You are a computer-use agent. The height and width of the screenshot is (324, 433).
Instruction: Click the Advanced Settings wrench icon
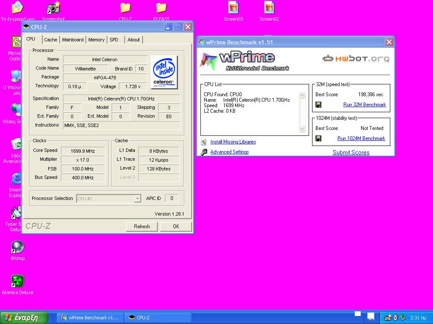click(204, 152)
